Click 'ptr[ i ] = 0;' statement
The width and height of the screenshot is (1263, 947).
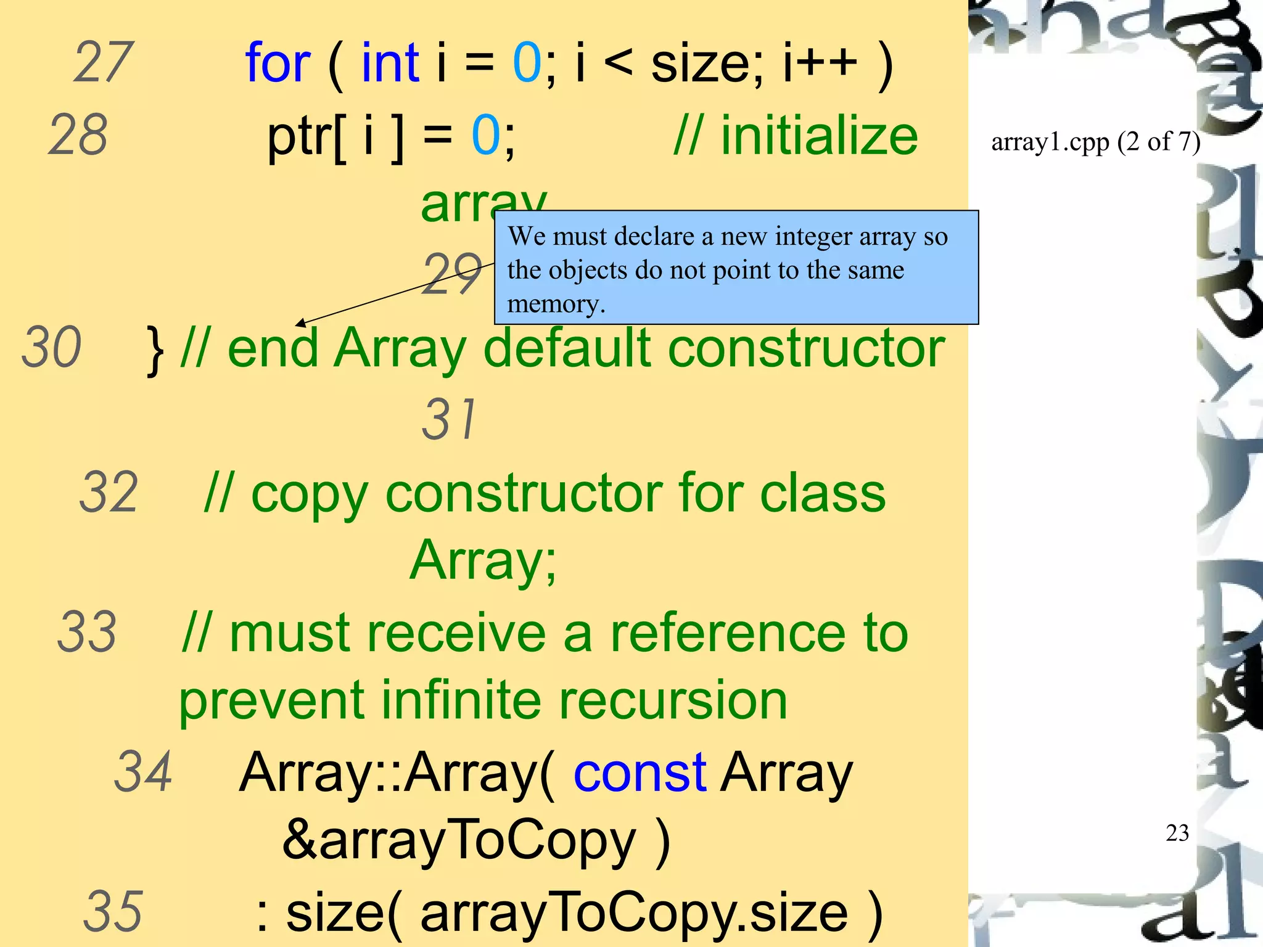pos(391,136)
